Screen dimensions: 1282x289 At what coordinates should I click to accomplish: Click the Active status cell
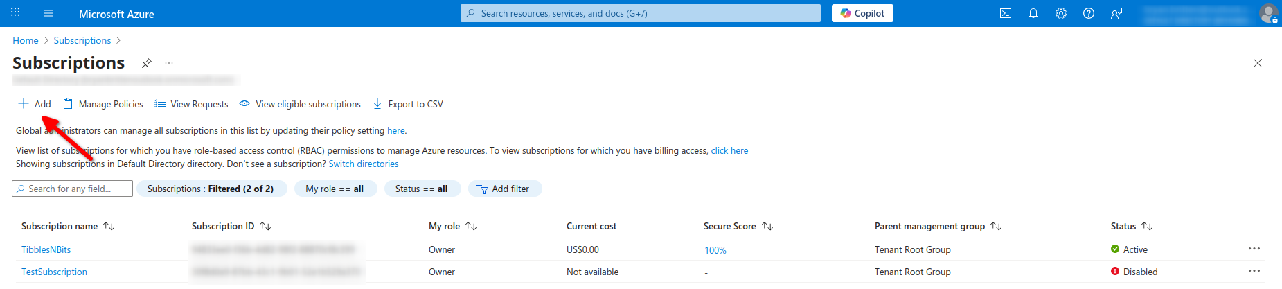tap(1129, 249)
